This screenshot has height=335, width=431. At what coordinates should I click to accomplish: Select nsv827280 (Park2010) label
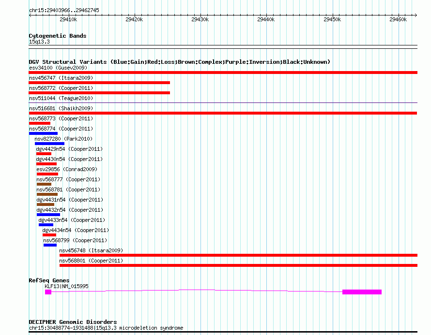click(x=63, y=139)
